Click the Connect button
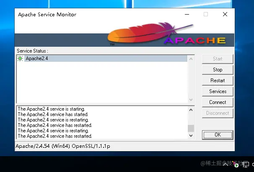Image resolution: width=254 pixels, height=172 pixels. [x=218, y=102]
